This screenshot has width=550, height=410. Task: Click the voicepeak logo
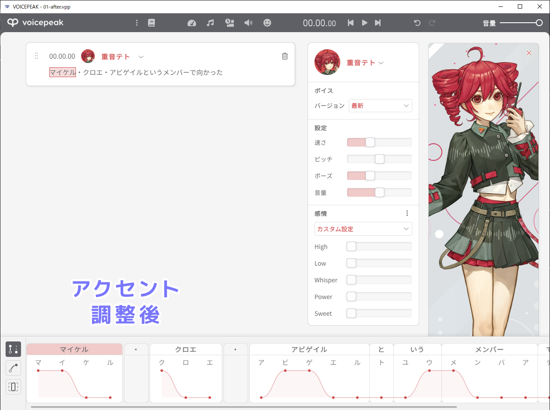click(35, 23)
